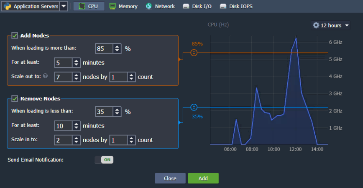363x188 pixels.
Task: Switch to the Memory tab
Action: [123, 6]
